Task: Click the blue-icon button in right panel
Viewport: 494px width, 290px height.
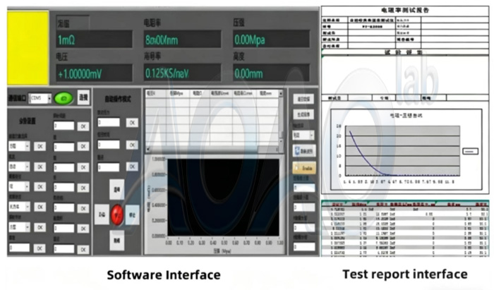Action: click(304, 150)
